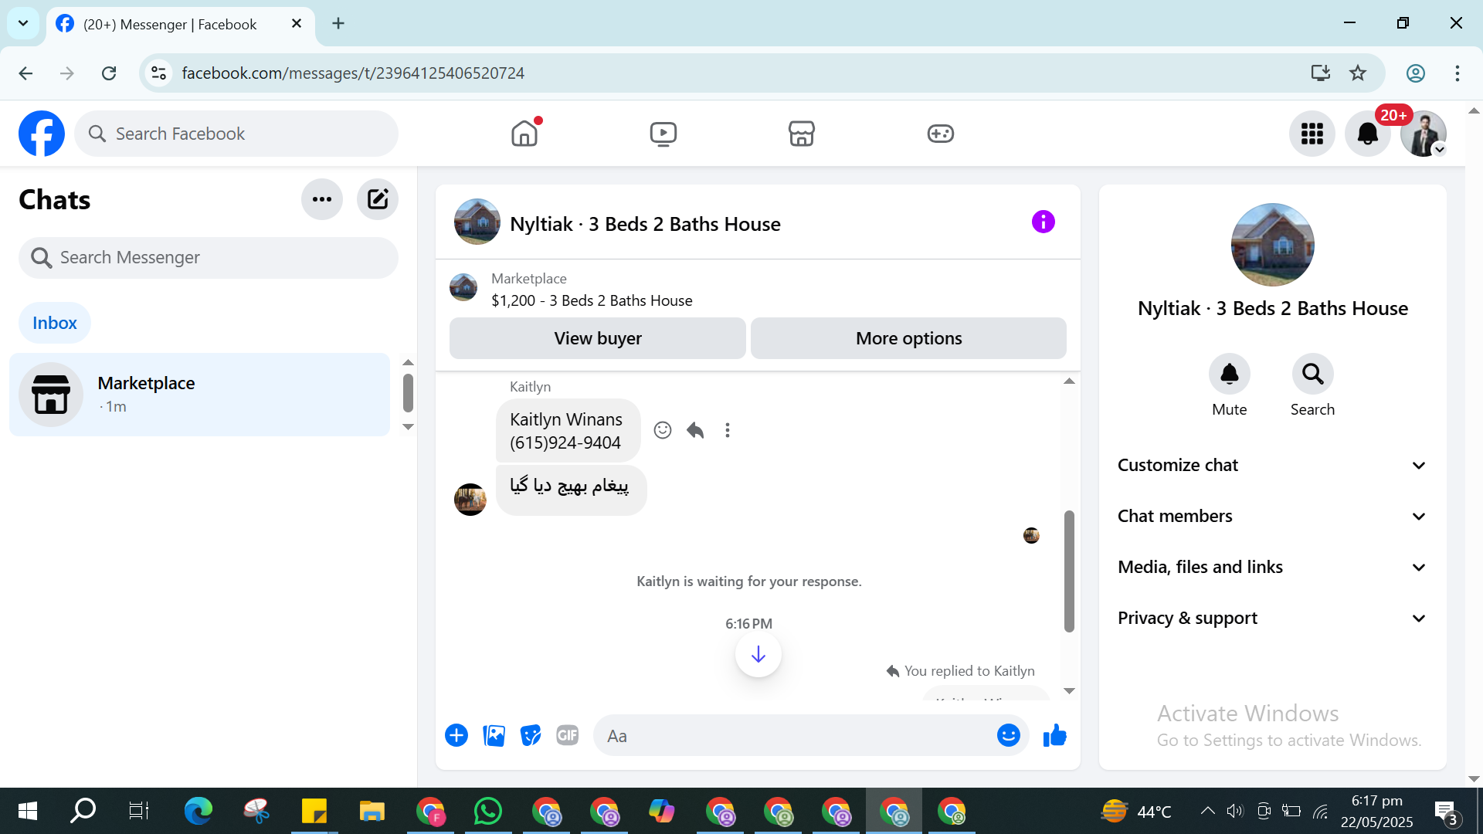1483x834 pixels.
Task: Open Task View on the taskbar
Action: tap(139, 812)
